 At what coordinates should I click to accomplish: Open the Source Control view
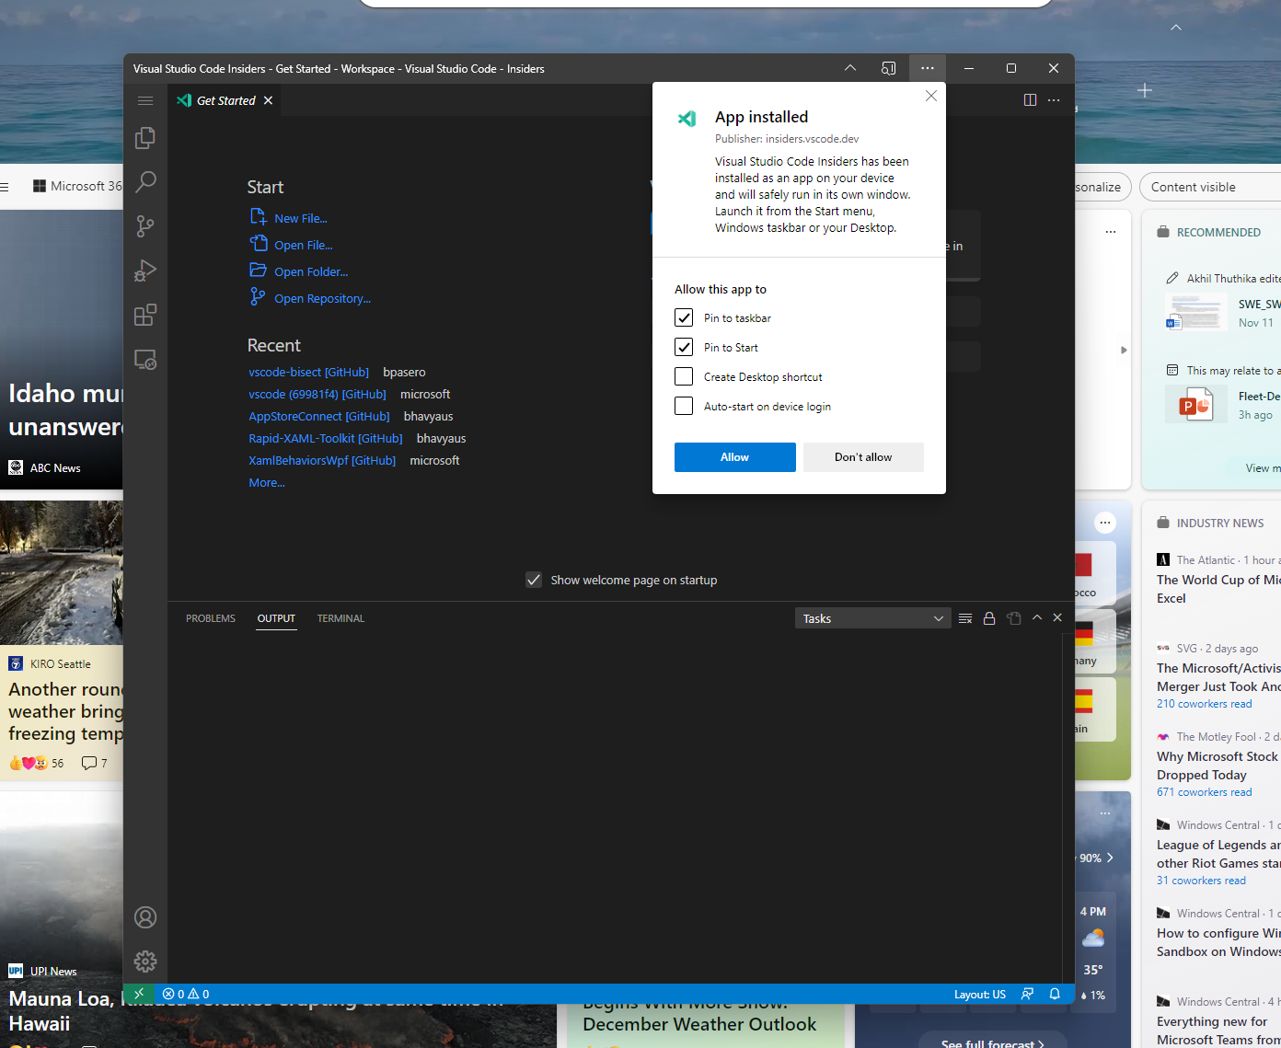click(x=145, y=226)
